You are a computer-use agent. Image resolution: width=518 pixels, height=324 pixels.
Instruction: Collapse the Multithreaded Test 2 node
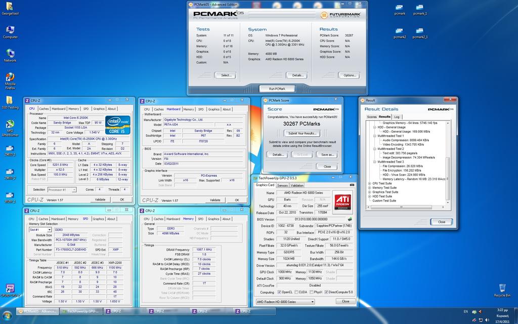[x=375, y=149]
